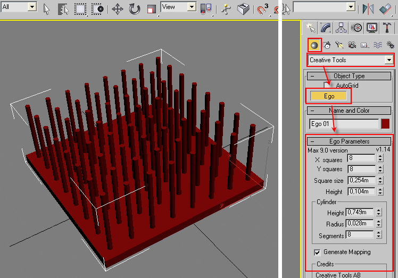Viewport: 398px width, 278px height.
Task: Select the Select Object arrow tool
Action: click(46, 10)
